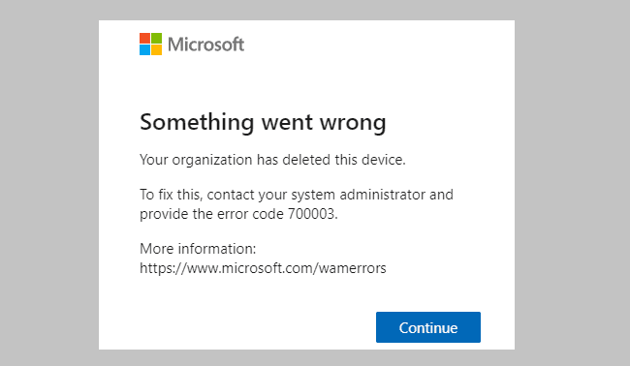Click the green square of the logo

click(x=156, y=38)
